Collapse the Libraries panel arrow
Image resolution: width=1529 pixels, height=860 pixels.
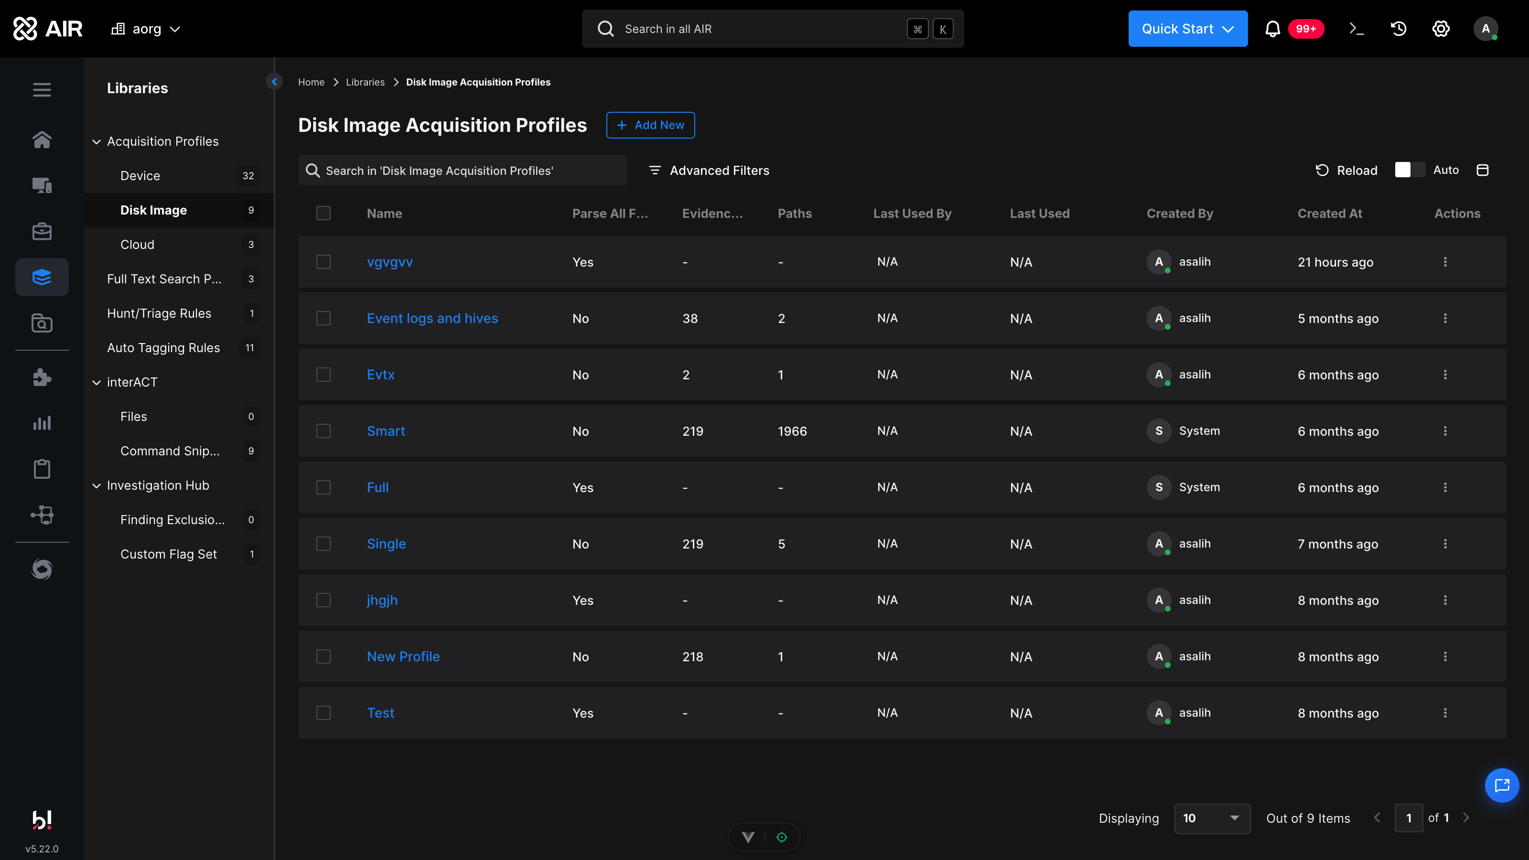[x=274, y=82]
